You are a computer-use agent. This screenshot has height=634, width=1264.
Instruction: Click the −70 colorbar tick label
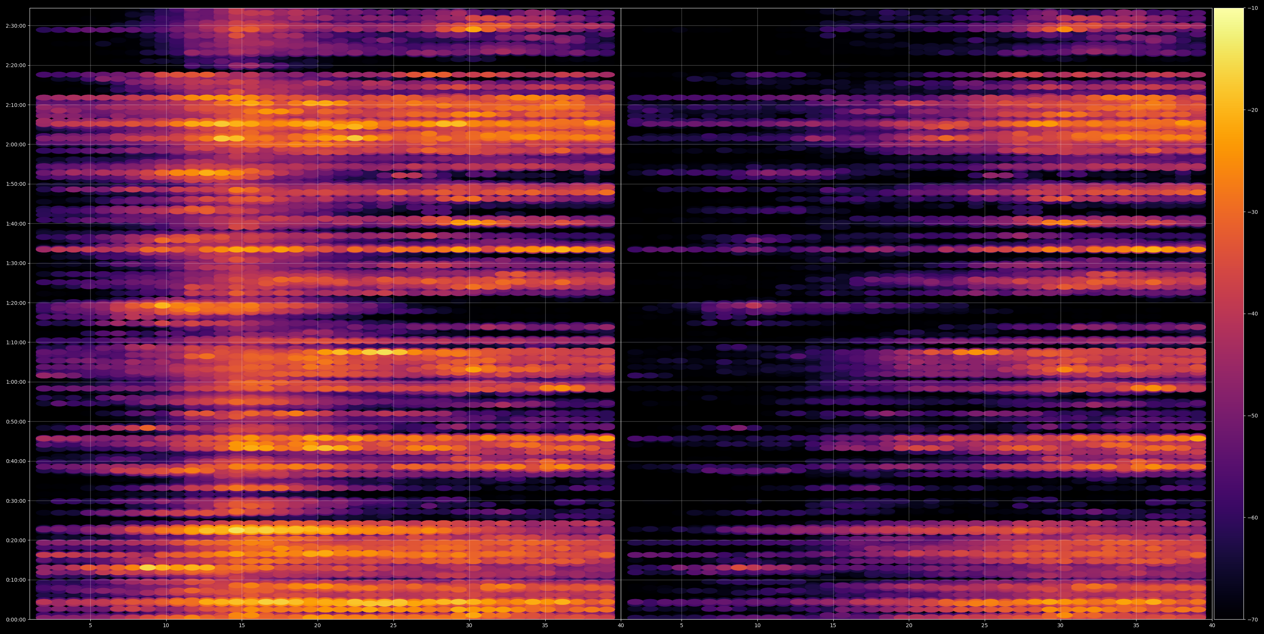1253,619
